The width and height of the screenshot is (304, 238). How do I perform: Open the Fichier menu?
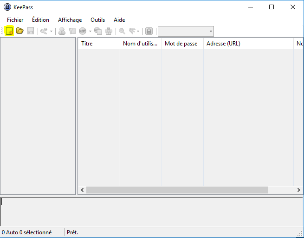[15, 20]
